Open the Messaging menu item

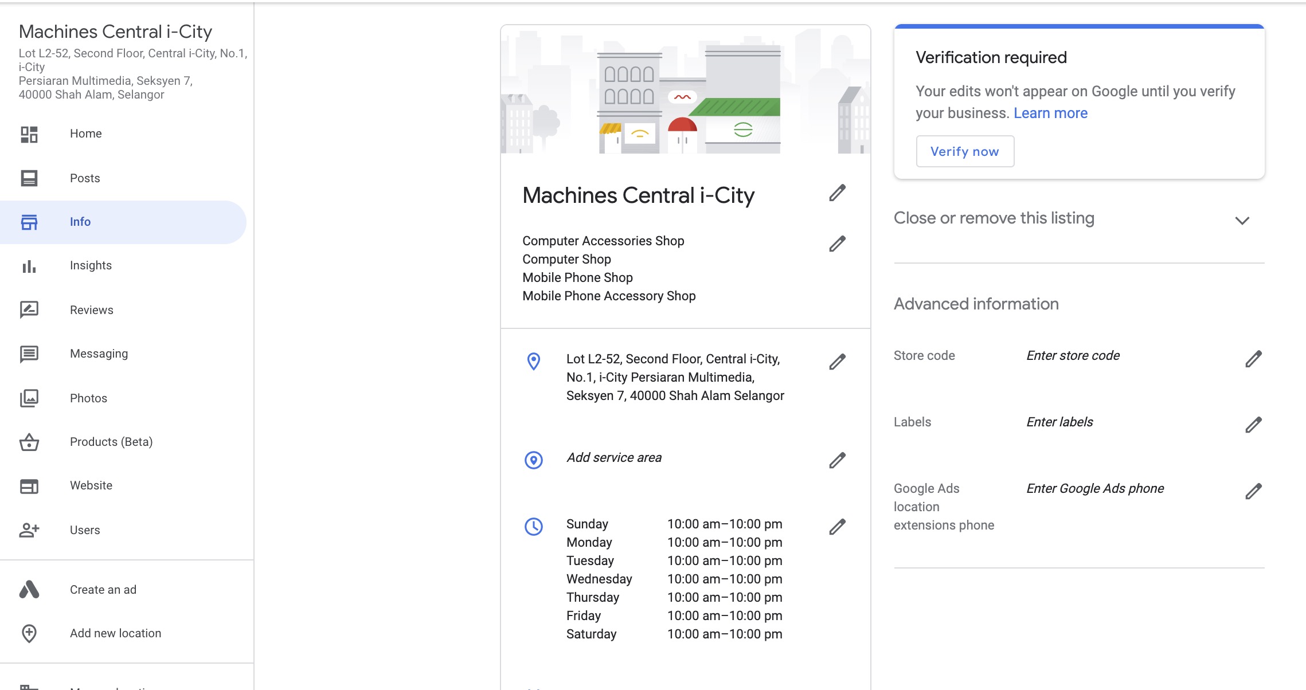point(123,354)
